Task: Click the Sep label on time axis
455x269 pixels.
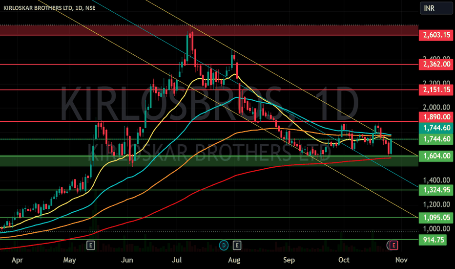Action: [x=289, y=260]
